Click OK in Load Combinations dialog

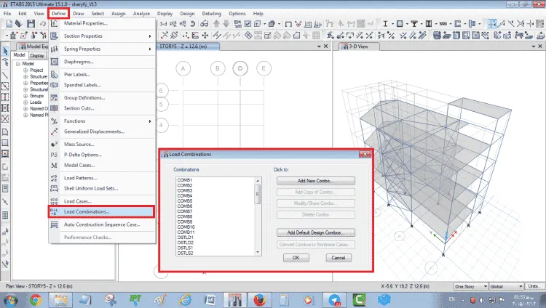click(296, 258)
